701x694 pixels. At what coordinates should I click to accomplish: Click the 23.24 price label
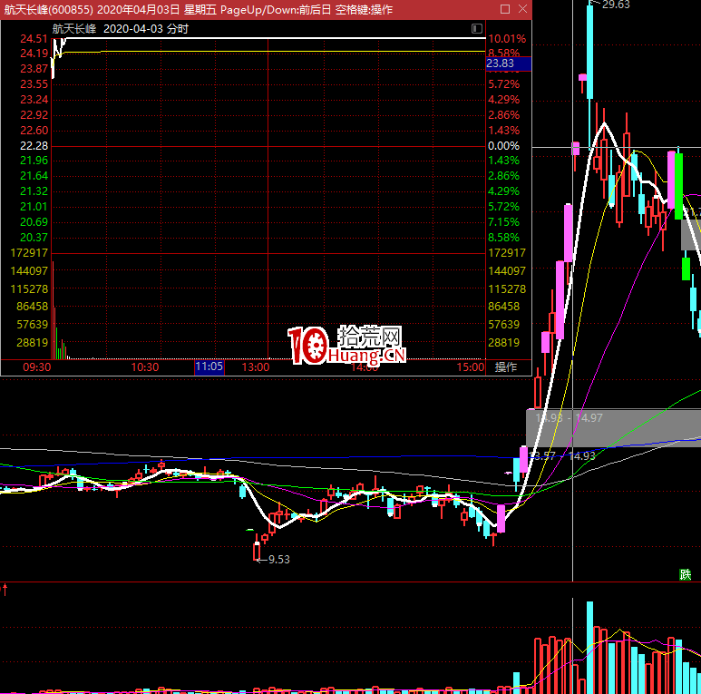pos(34,99)
